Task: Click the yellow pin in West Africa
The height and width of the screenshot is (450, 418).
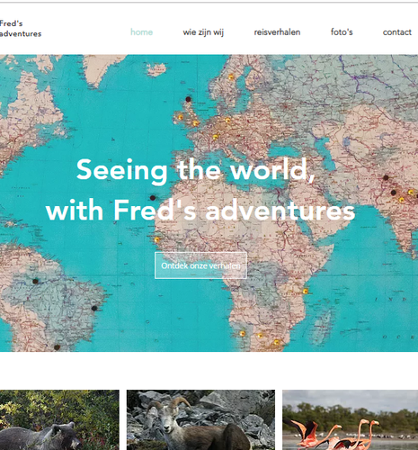Action: coord(157,239)
